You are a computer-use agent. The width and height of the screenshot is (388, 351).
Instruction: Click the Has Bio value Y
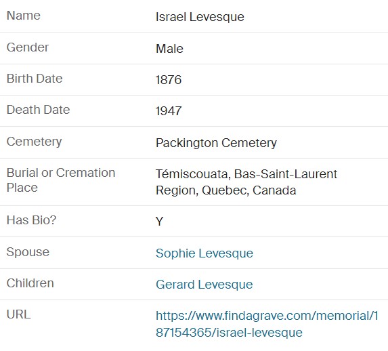[160, 221]
